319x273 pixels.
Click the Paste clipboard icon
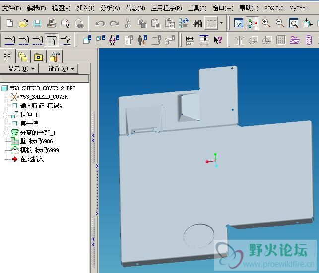156,23
